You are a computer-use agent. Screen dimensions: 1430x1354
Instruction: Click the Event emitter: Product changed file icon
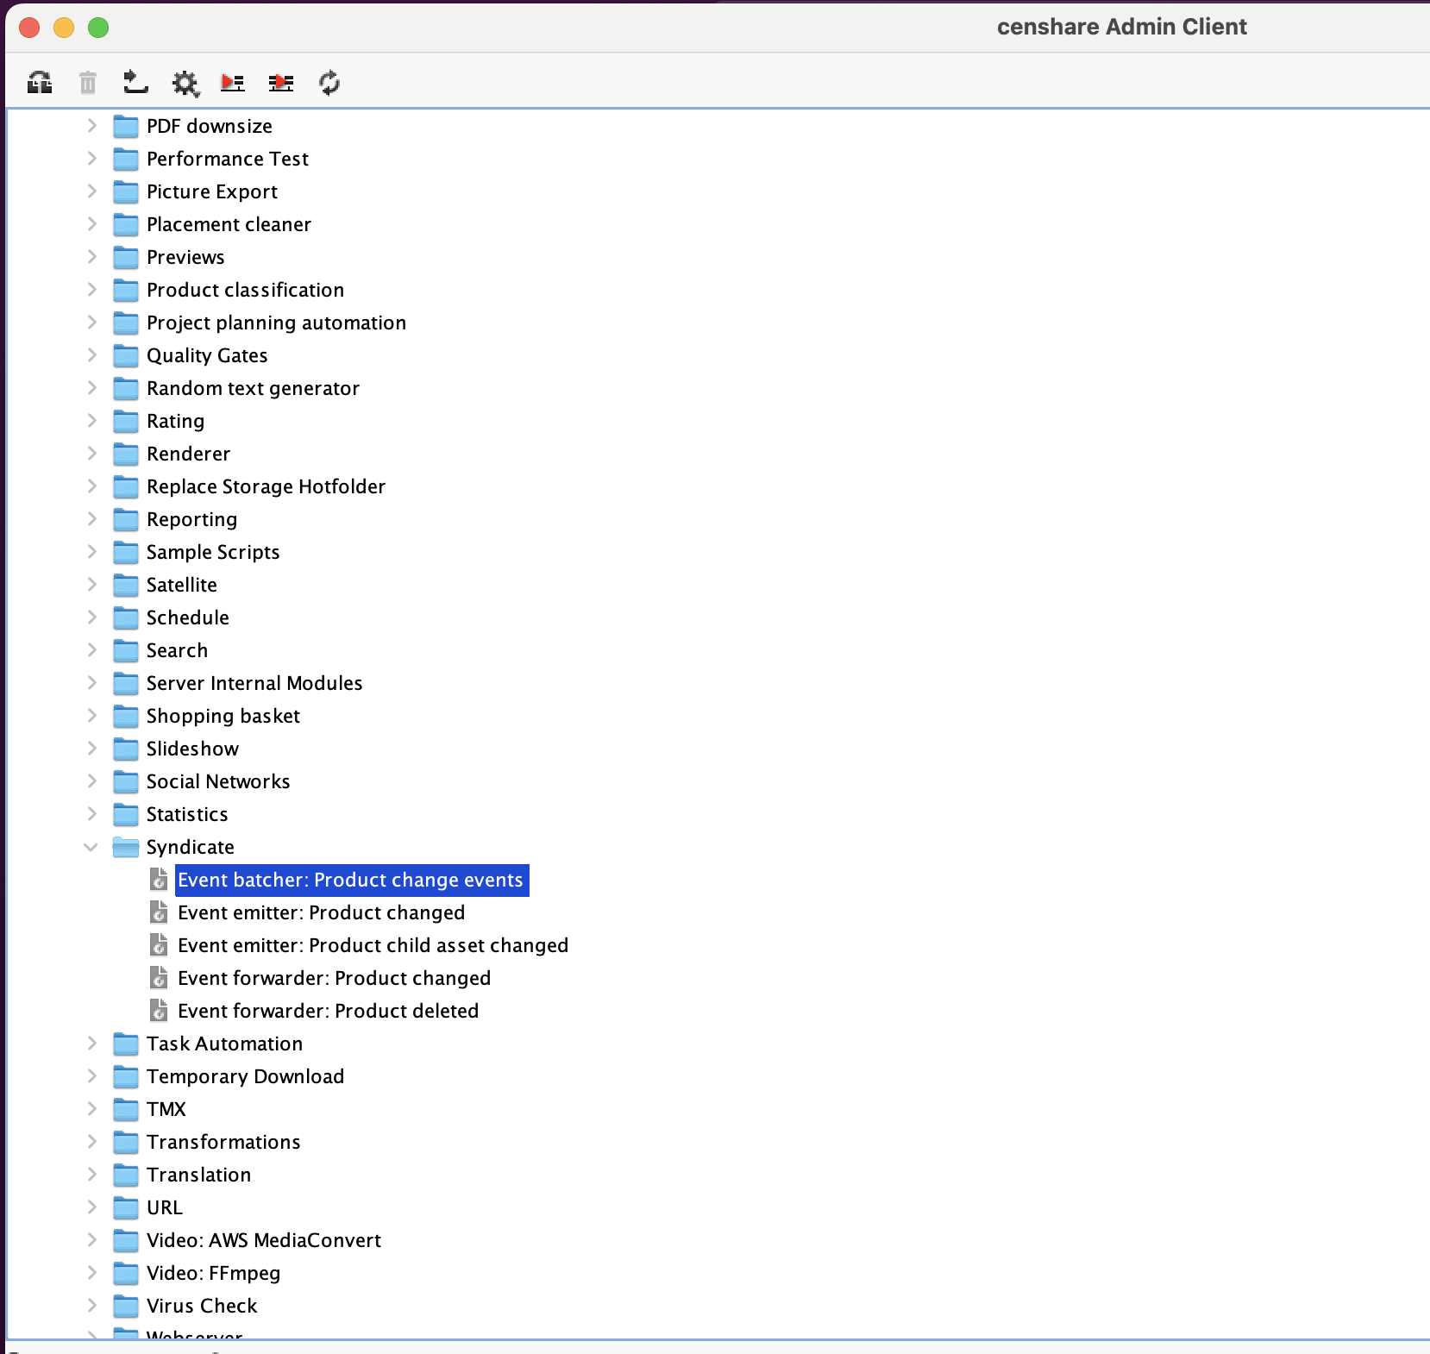[159, 912]
